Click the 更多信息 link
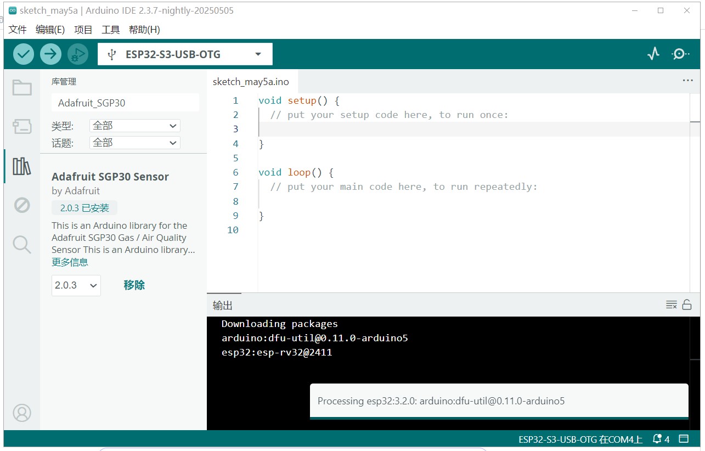This screenshot has width=705, height=451. [x=70, y=262]
